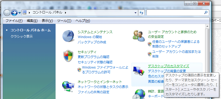Switch to クラシック表示 view
Viewport: 221px width, 99px height.
click(22, 37)
